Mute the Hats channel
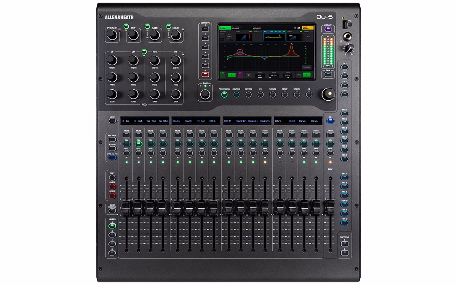The width and height of the screenshot is (457, 285). (x=177, y=135)
